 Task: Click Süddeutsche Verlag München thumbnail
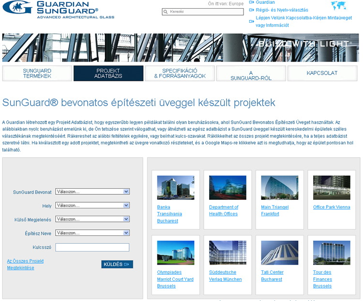(x=227, y=253)
